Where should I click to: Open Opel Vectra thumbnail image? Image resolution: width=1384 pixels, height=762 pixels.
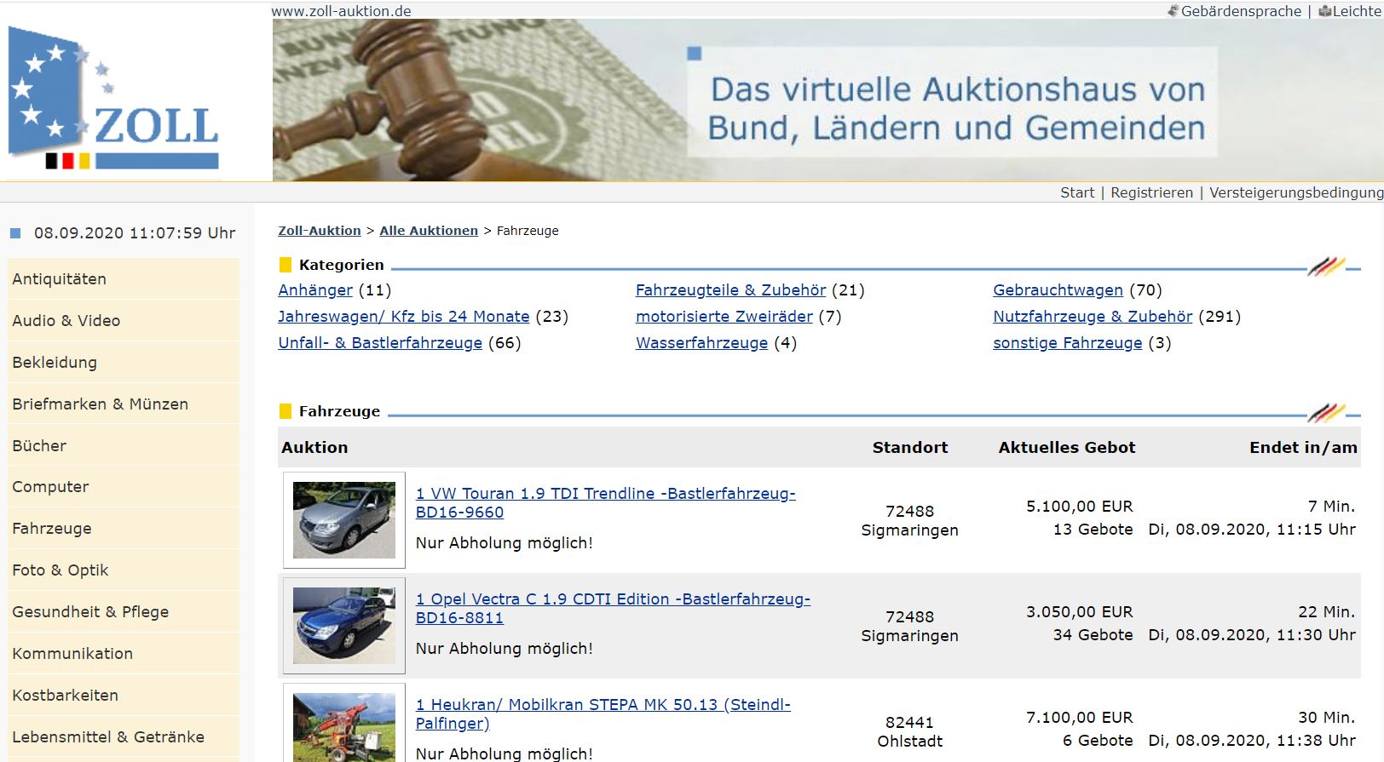point(344,626)
